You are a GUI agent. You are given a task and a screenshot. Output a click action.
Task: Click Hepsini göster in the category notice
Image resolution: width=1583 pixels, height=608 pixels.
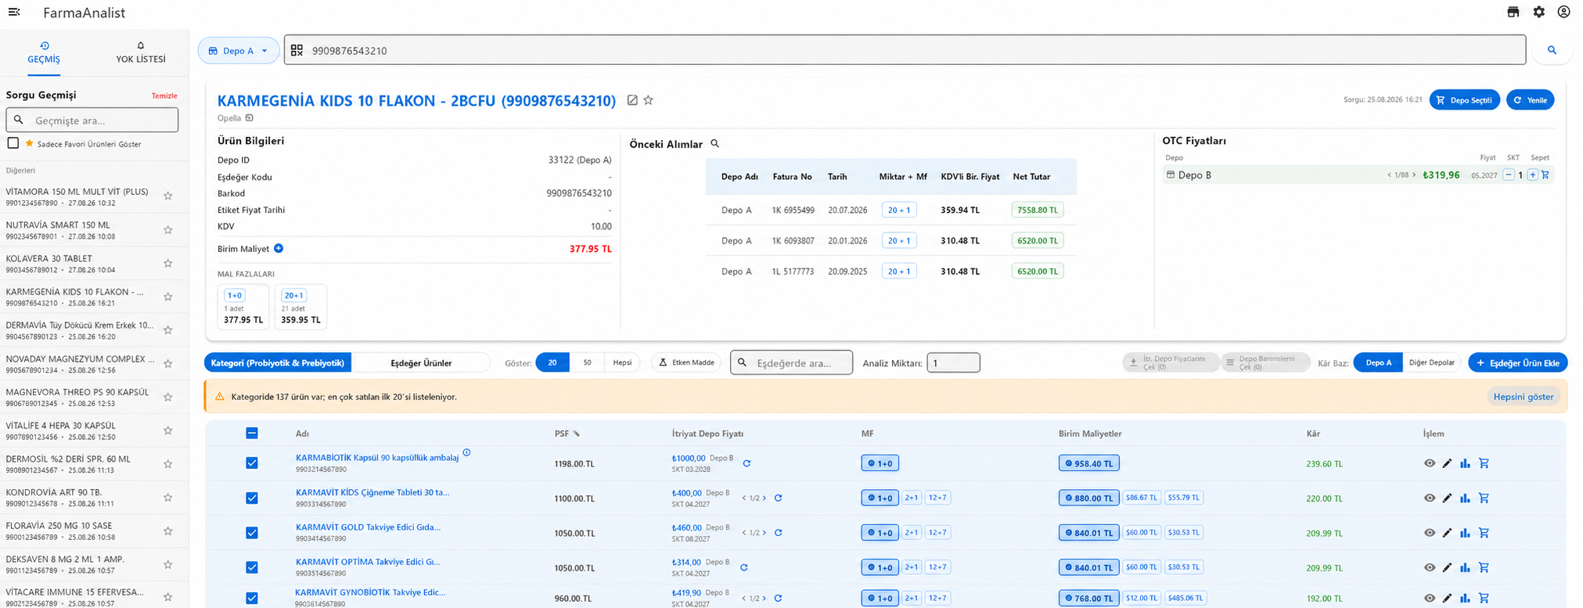pyautogui.click(x=1524, y=397)
